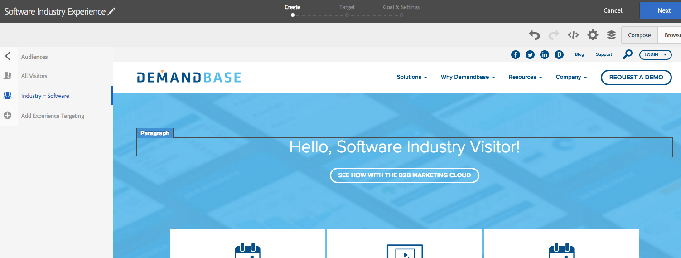
Task: Click the Audiences panel heading
Action: point(34,57)
